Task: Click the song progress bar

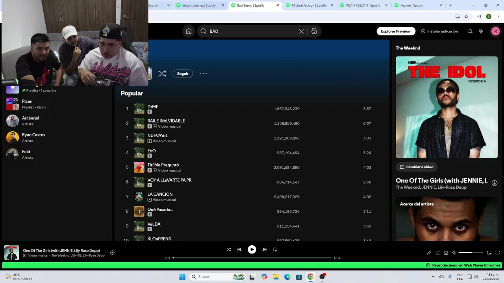Action: 252,258
